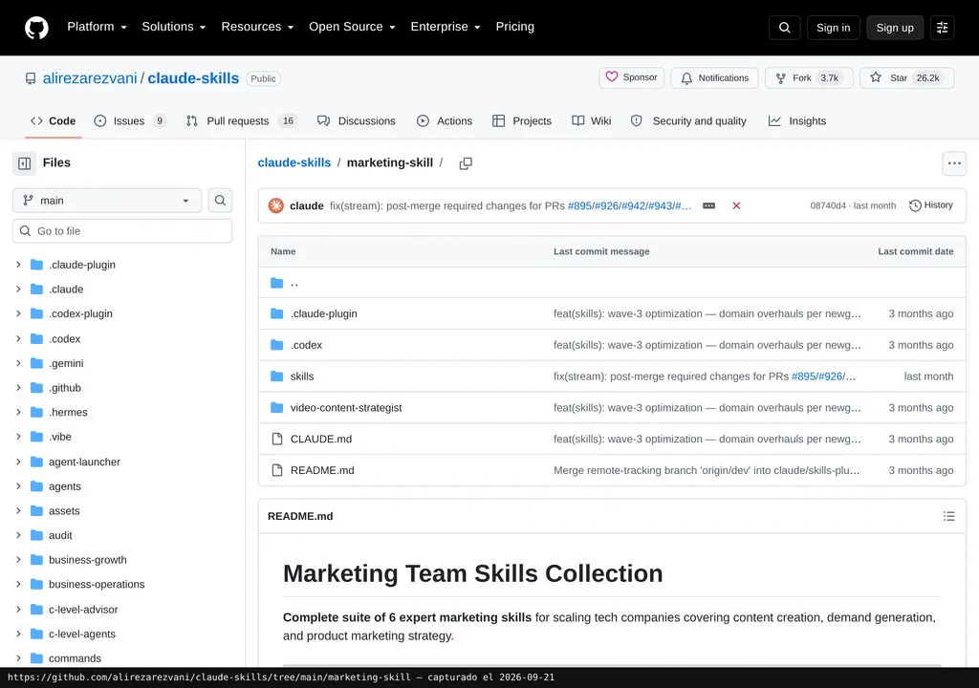979x688 pixels.
Task: Open CLAUDE.md file icon
Action: pyautogui.click(x=276, y=439)
